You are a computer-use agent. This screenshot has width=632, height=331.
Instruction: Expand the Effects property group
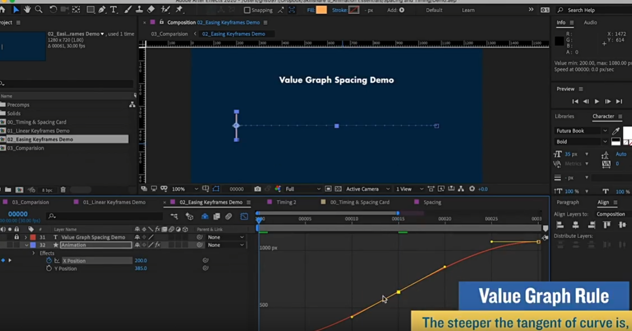click(33, 253)
